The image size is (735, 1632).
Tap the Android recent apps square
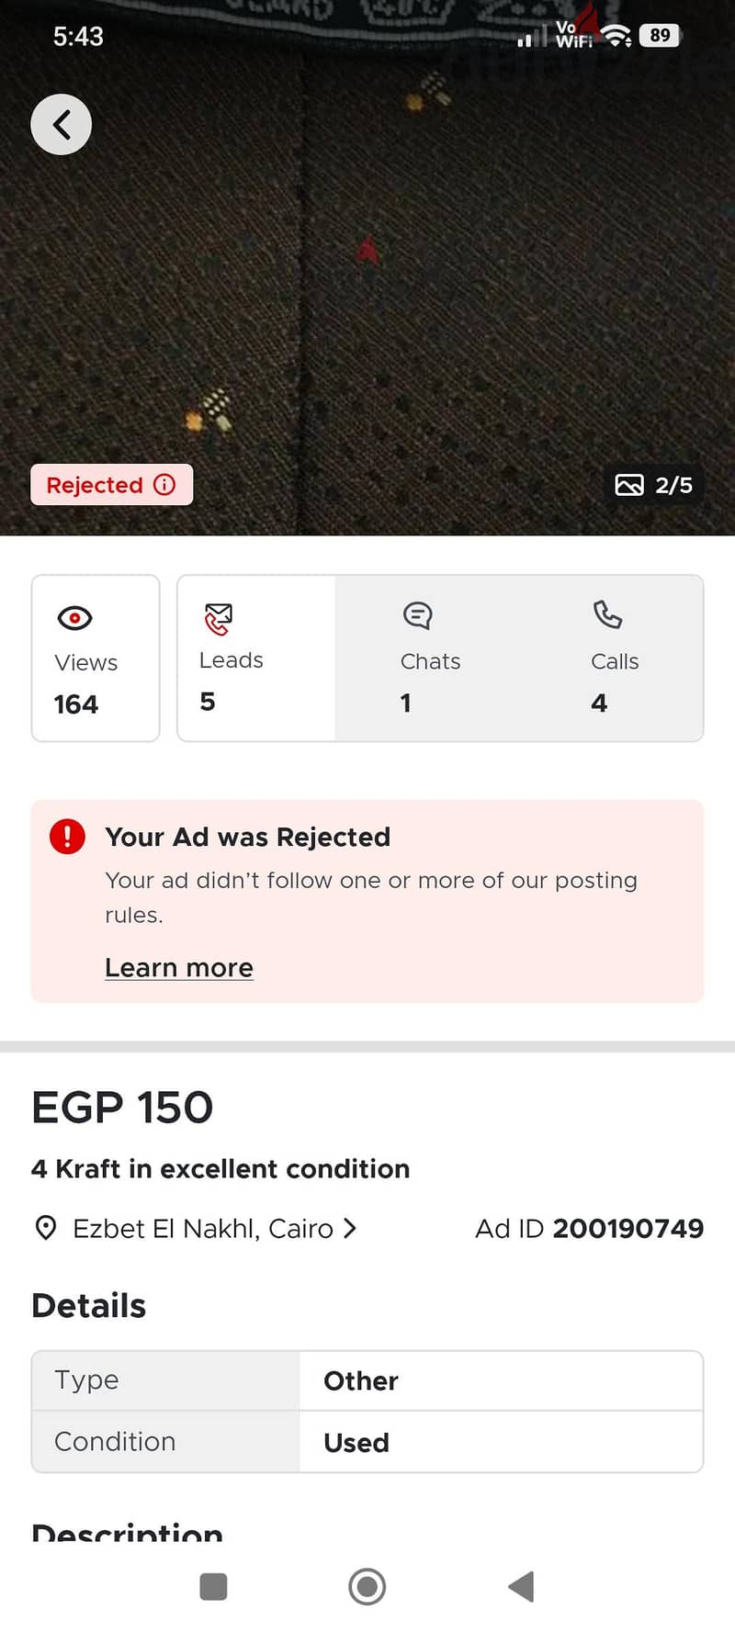tap(213, 1586)
